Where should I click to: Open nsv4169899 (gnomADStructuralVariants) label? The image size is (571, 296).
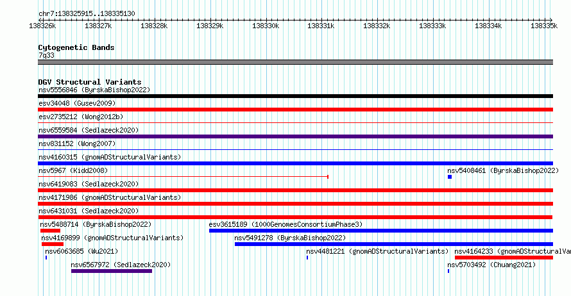click(x=112, y=238)
